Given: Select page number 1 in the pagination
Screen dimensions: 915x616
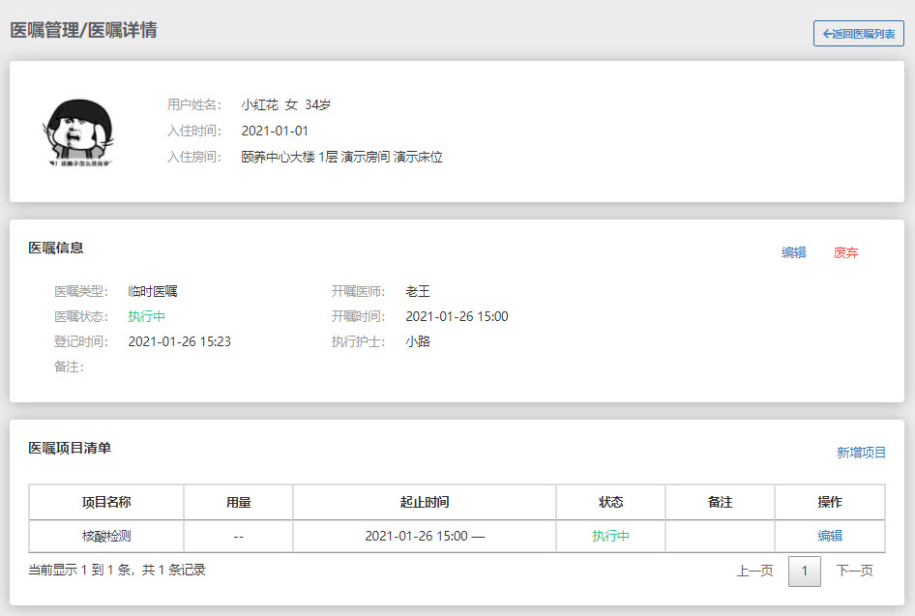Looking at the screenshot, I should coord(805,571).
